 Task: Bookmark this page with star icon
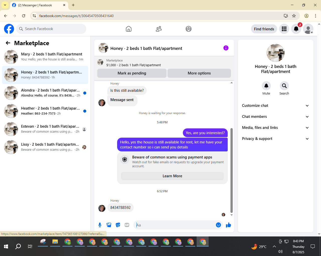[x=294, y=16]
